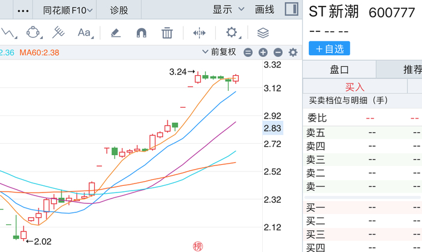
Task: Toggle the side panel layout icon
Action: [291, 9]
